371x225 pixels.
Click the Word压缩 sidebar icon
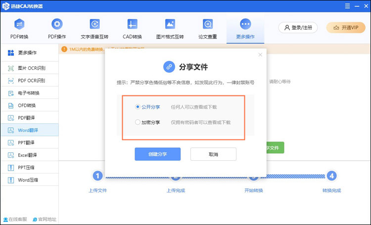tap(11, 180)
